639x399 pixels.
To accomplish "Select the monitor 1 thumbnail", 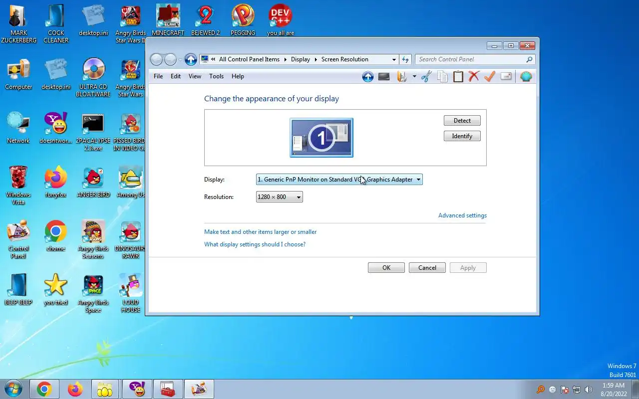I will (321, 138).
